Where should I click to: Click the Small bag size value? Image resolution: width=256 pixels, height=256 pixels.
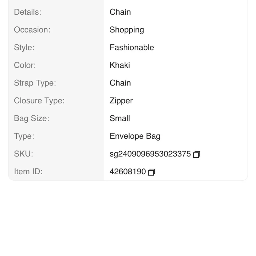(x=120, y=118)
